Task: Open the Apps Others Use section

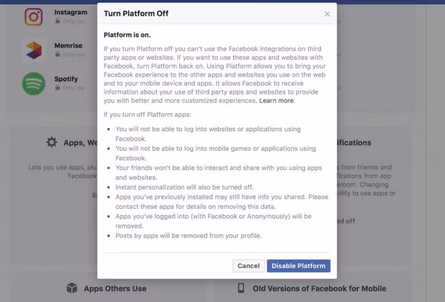Action: pyautogui.click(x=115, y=289)
